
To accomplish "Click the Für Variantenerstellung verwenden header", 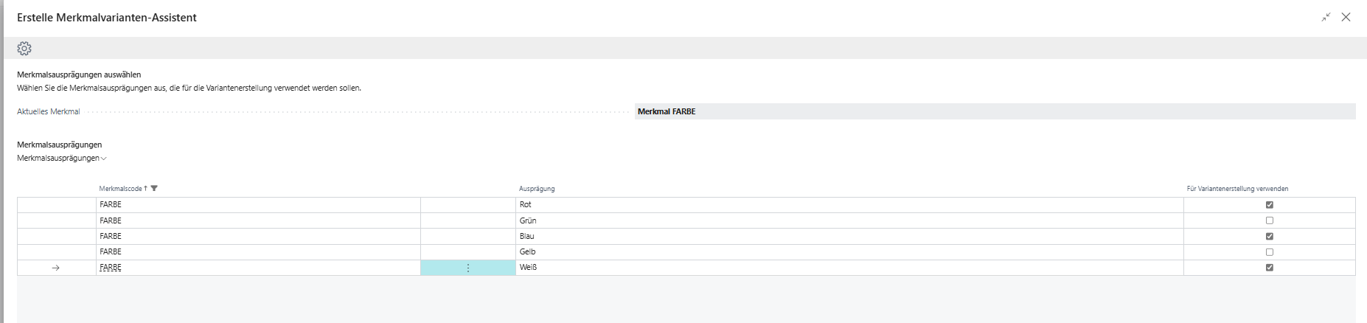I will pos(1237,189).
